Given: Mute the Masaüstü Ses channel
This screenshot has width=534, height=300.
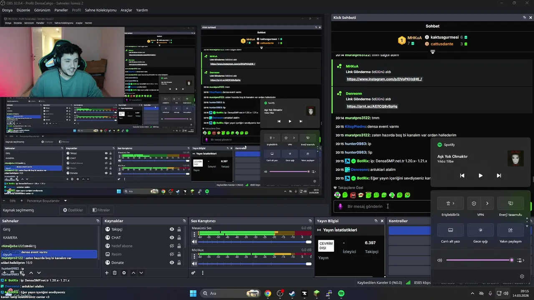Looking at the screenshot, I should coord(194,242).
